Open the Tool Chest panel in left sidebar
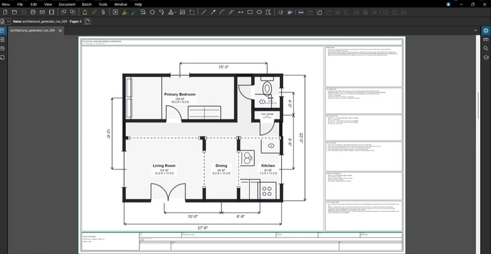Screen dimensions: 491x254 pyautogui.click(x=2, y=48)
